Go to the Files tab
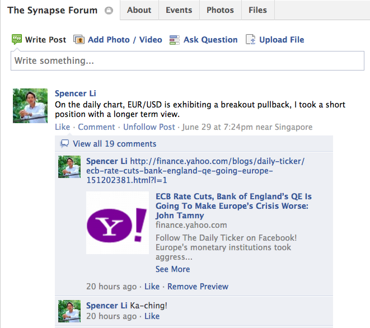The height and width of the screenshot is (328, 370). pyautogui.click(x=257, y=10)
